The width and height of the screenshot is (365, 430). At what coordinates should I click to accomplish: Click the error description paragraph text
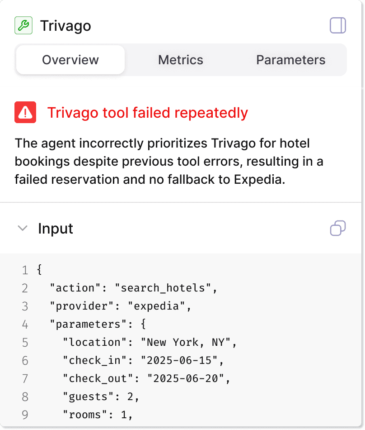[168, 162]
